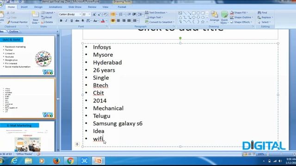Open Shape Effects dropdown
296x166 pixels.
241,22
